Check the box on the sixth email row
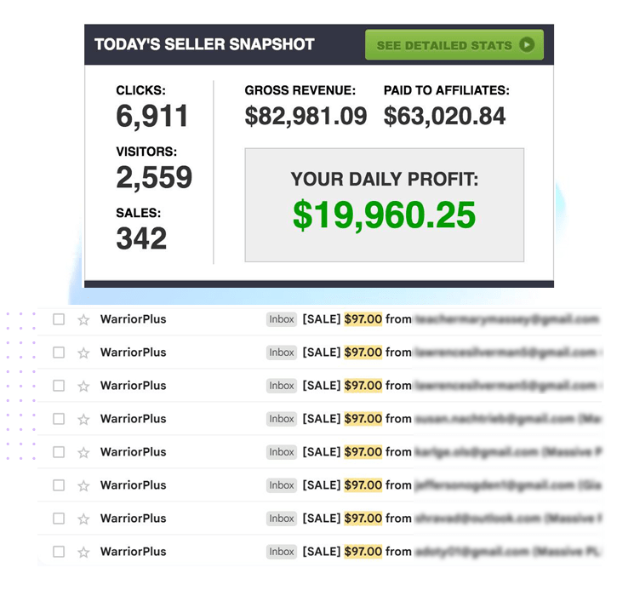Image resolution: width=634 pixels, height=596 pixels. pos(59,485)
